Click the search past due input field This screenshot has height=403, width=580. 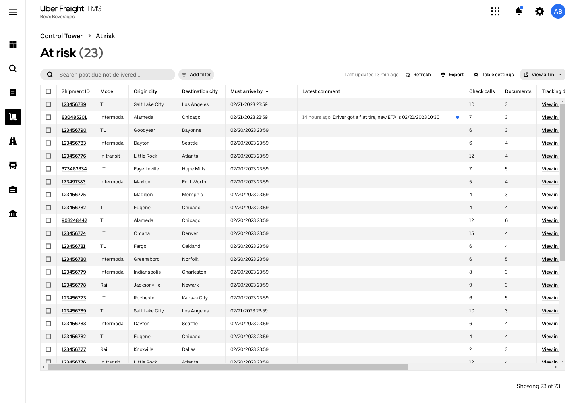coord(113,75)
